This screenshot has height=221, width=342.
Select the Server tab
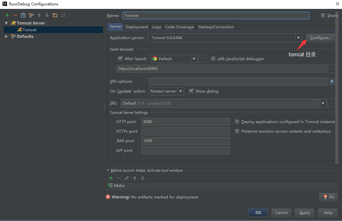116,26
